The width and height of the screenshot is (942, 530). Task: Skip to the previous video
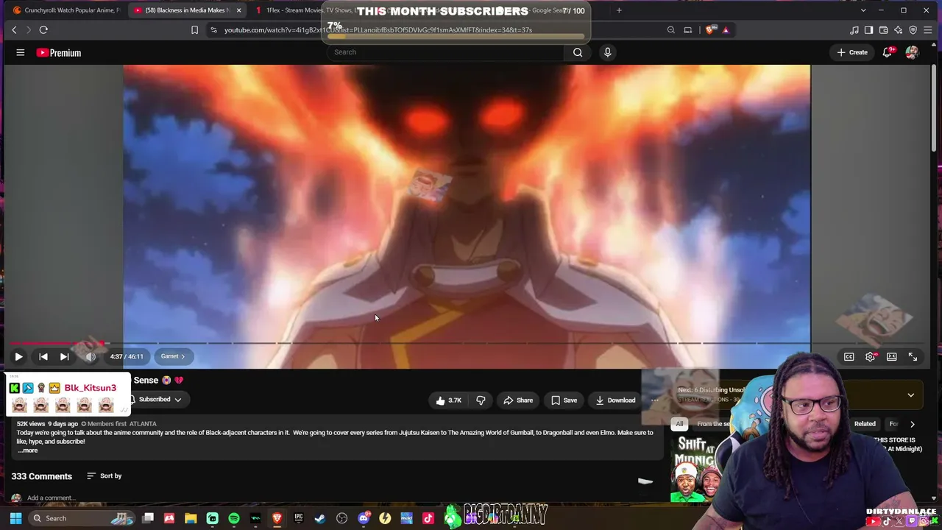coord(43,356)
